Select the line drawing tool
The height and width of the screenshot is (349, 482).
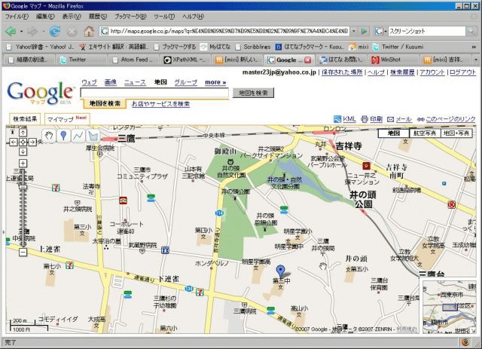pyautogui.click(x=78, y=136)
